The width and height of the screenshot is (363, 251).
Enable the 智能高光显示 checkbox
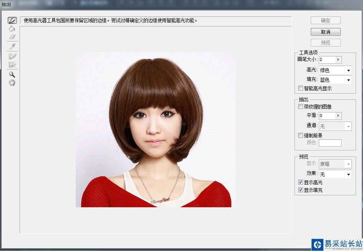tap(300, 88)
